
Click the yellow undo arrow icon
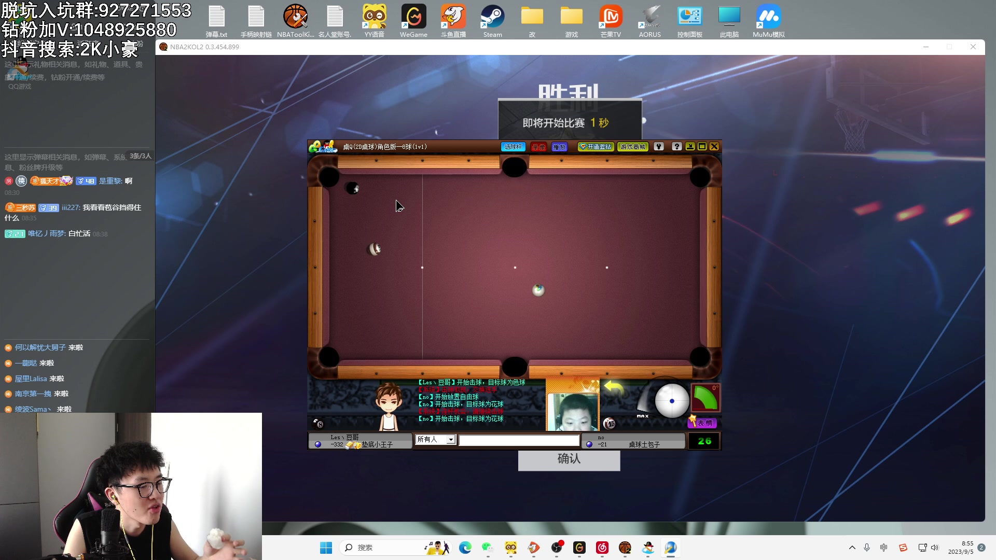614,387
